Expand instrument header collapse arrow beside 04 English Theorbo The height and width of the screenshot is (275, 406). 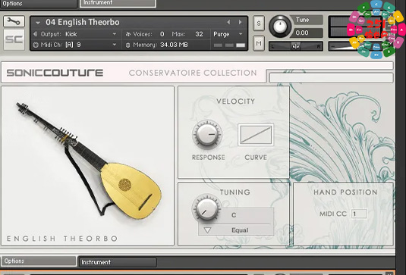tap(38, 23)
